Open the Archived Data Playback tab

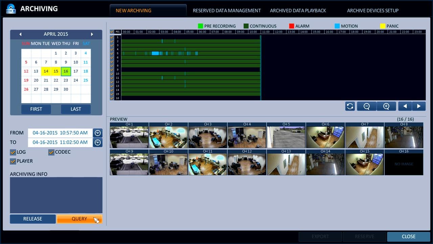tap(298, 11)
